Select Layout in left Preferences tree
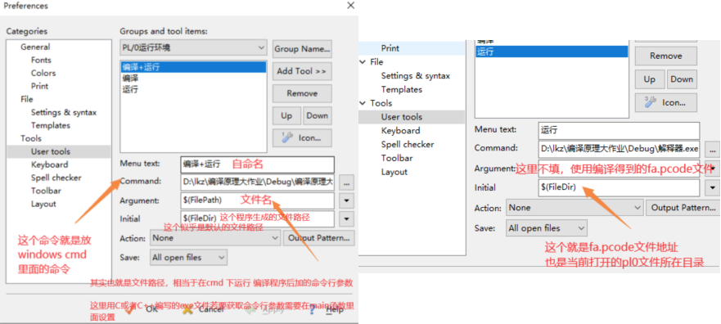 (43, 204)
